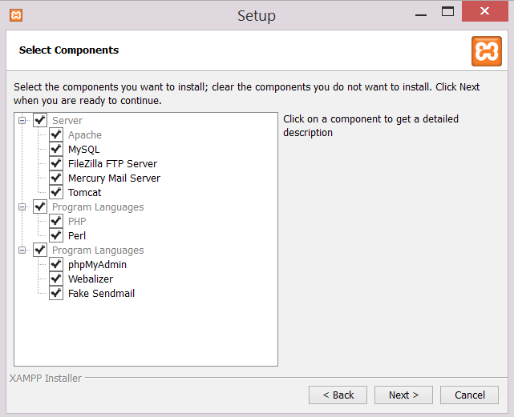Collapse the first Program Languages group
The width and height of the screenshot is (514, 417).
[22, 207]
